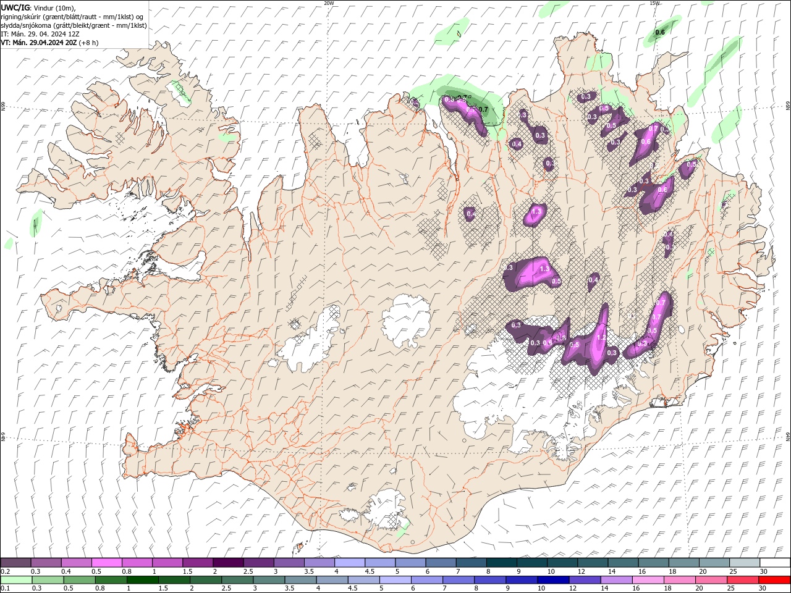Image resolution: width=791 pixels, height=593 pixels.
Task: Pick the light green 0.3 swatch in the rain scale
Action: point(48,580)
